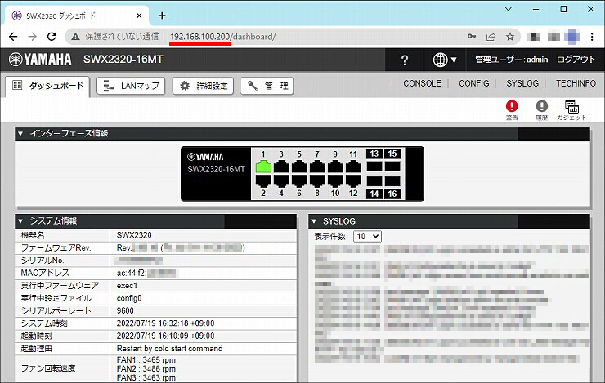The width and height of the screenshot is (605, 383).
Task: Collapse the インターフェース情報 panel
Action: [x=20, y=134]
